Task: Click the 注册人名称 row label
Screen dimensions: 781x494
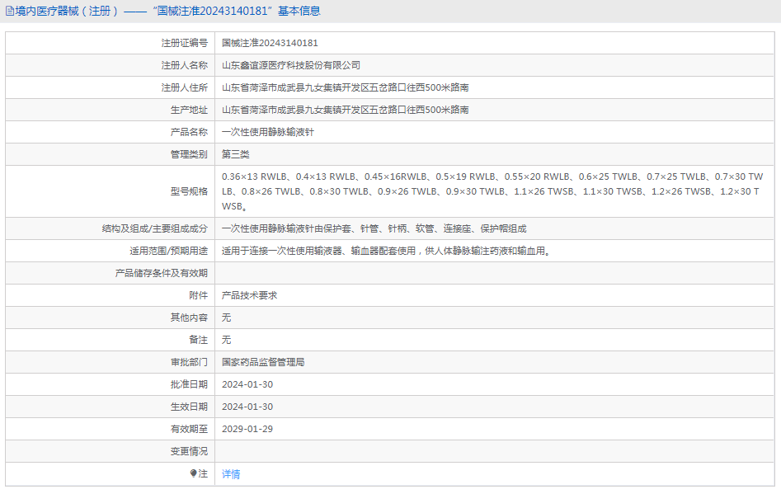Action: tap(184, 65)
